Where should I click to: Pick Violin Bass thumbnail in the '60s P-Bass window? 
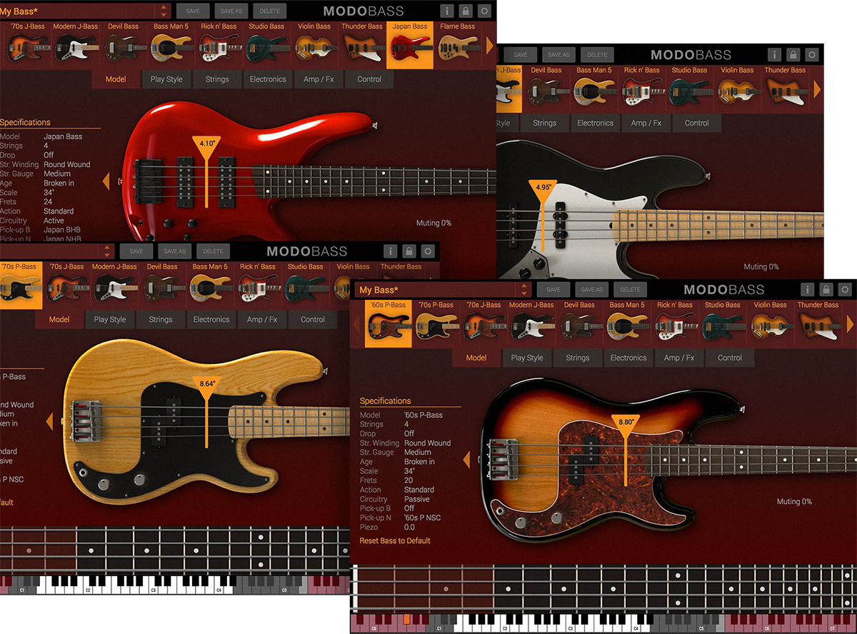(771, 323)
